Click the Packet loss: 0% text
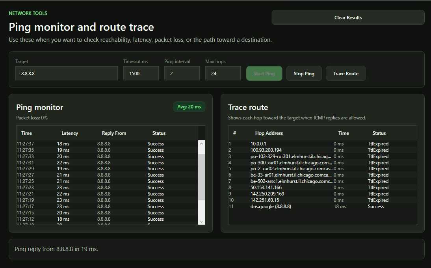This screenshot has height=268, width=431. [32, 118]
